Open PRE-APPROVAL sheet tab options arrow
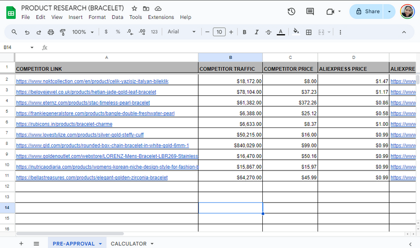The image size is (420, 248). (100, 244)
